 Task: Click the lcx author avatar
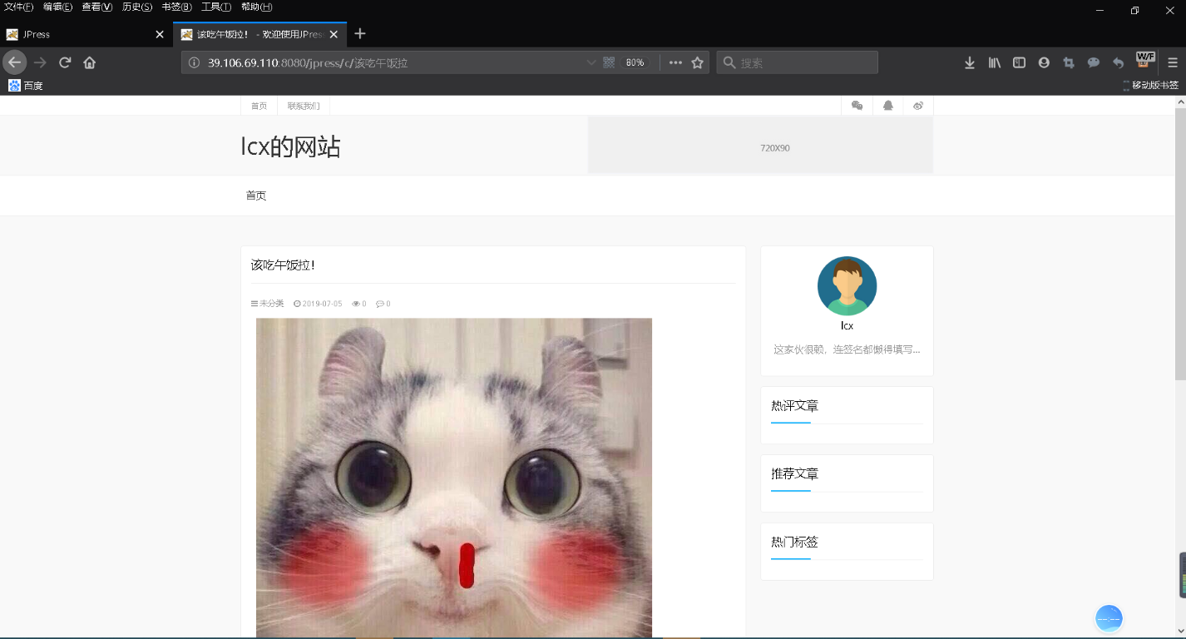(x=847, y=285)
